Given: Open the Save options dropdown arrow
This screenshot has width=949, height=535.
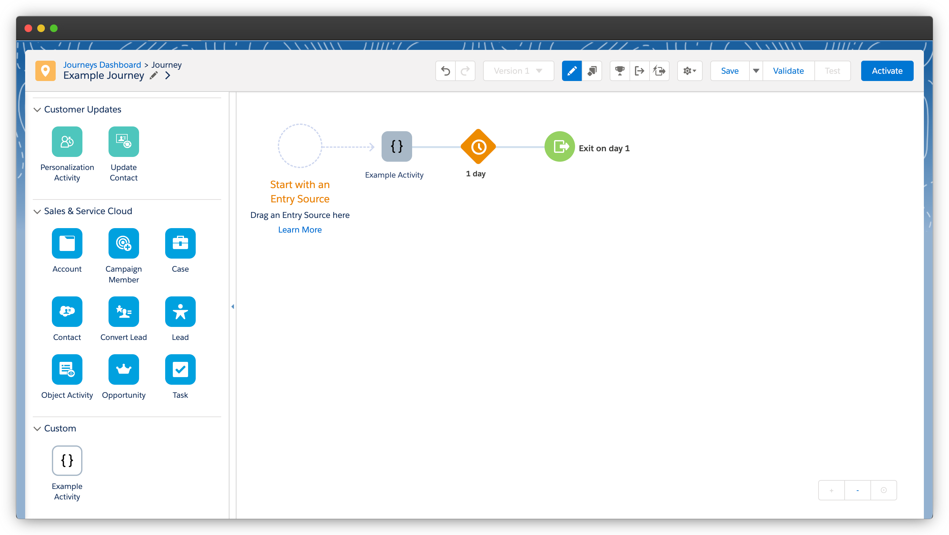Looking at the screenshot, I should 756,71.
